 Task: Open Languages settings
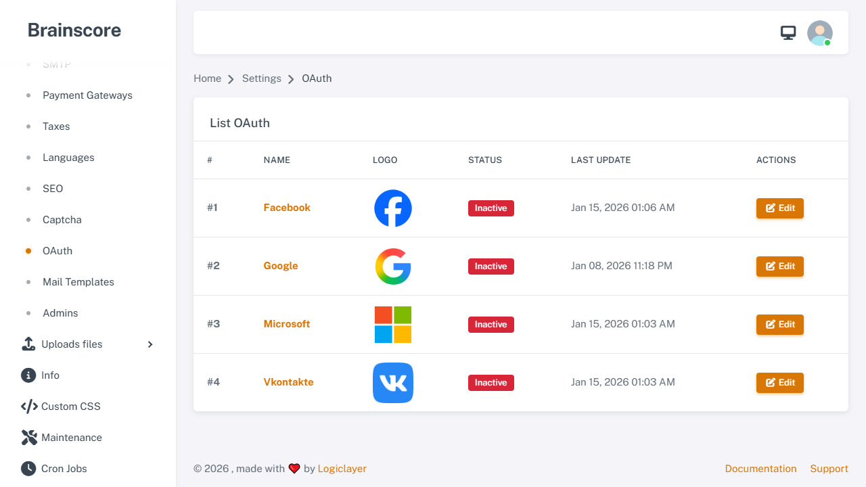68,158
